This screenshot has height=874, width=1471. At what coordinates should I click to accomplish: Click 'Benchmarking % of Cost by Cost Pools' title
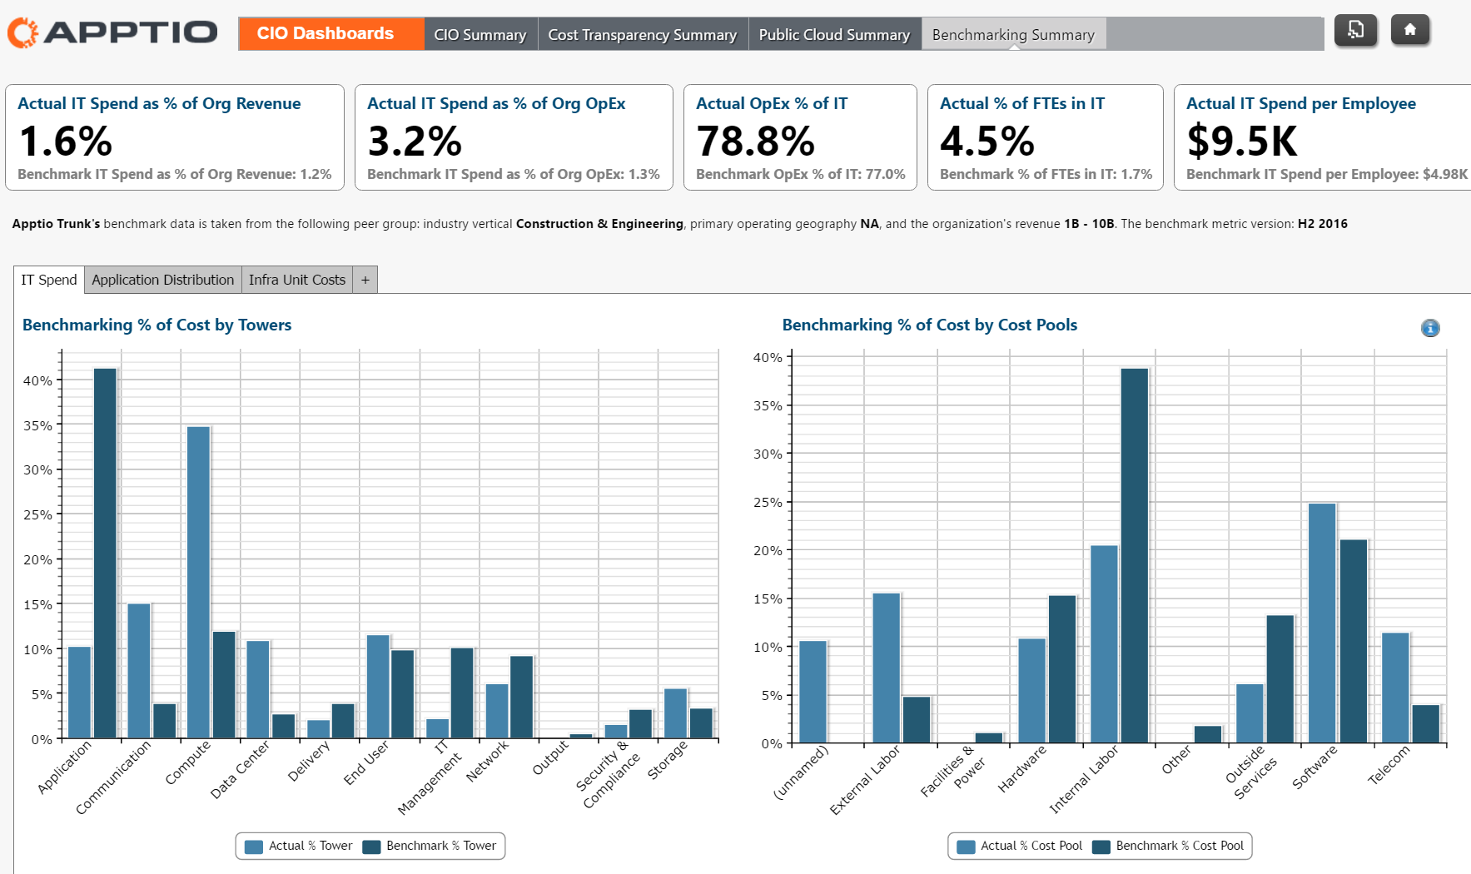930,325
